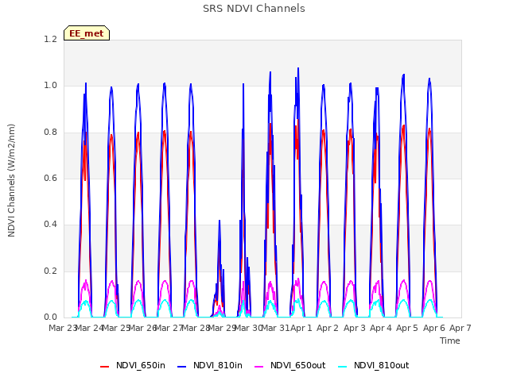
Task: Click the cyan NDVI_810out legend swatch
Action: 342,367
